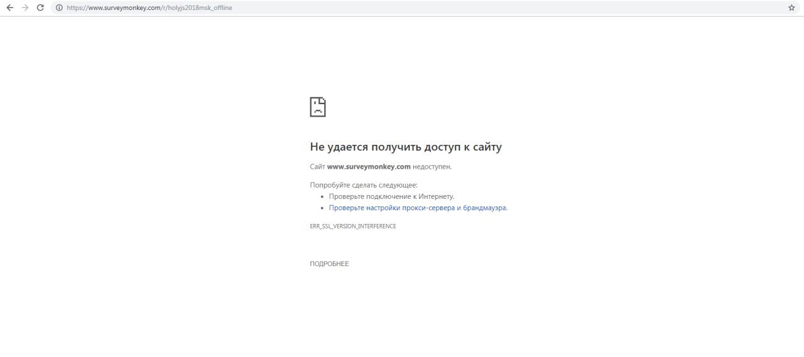Go forward with the forward arrow

coord(25,8)
